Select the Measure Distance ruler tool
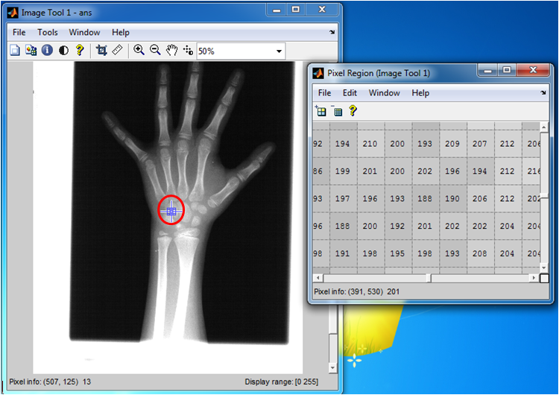This screenshot has width=559, height=395. click(117, 50)
